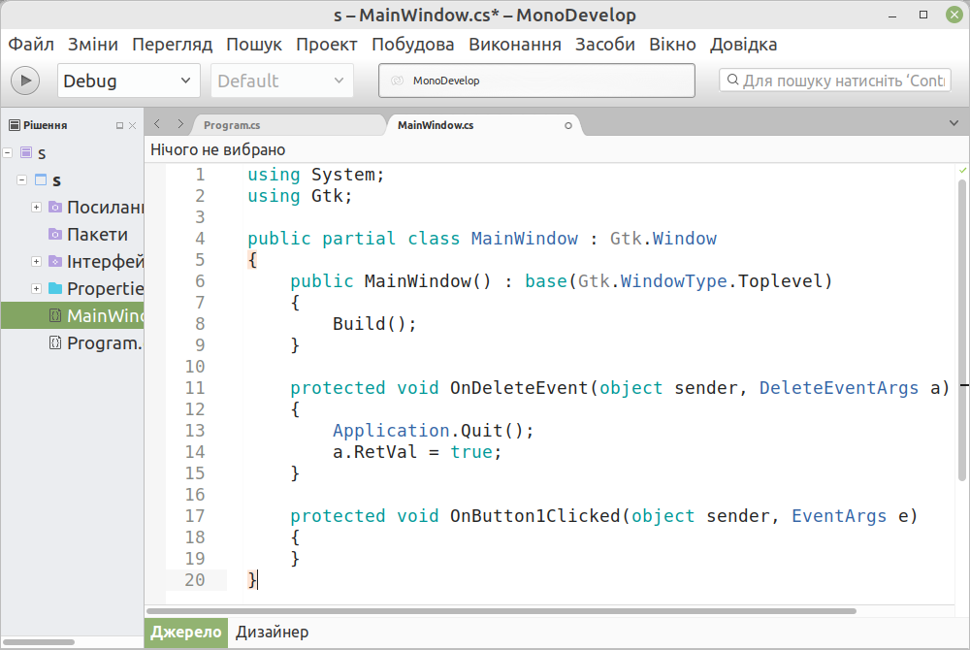Viewport: 970px width, 650px height.
Task: Close the MonoDevelop window
Action: pos(954,15)
